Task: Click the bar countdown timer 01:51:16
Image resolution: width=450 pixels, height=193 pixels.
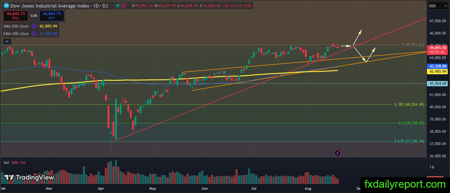Action: point(437,52)
